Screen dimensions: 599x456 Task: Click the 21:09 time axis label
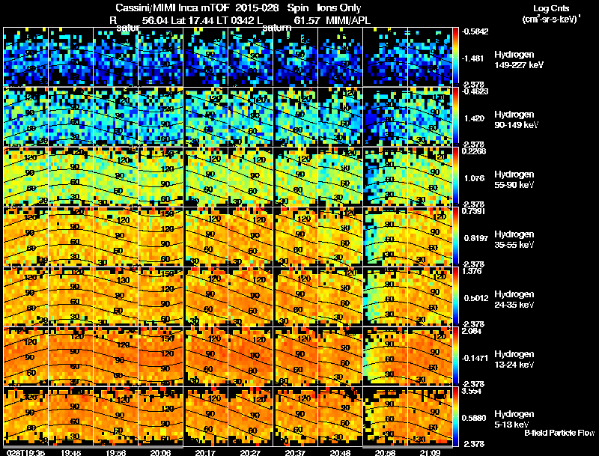[x=430, y=452]
